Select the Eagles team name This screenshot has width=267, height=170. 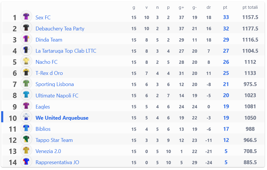click(x=43, y=107)
